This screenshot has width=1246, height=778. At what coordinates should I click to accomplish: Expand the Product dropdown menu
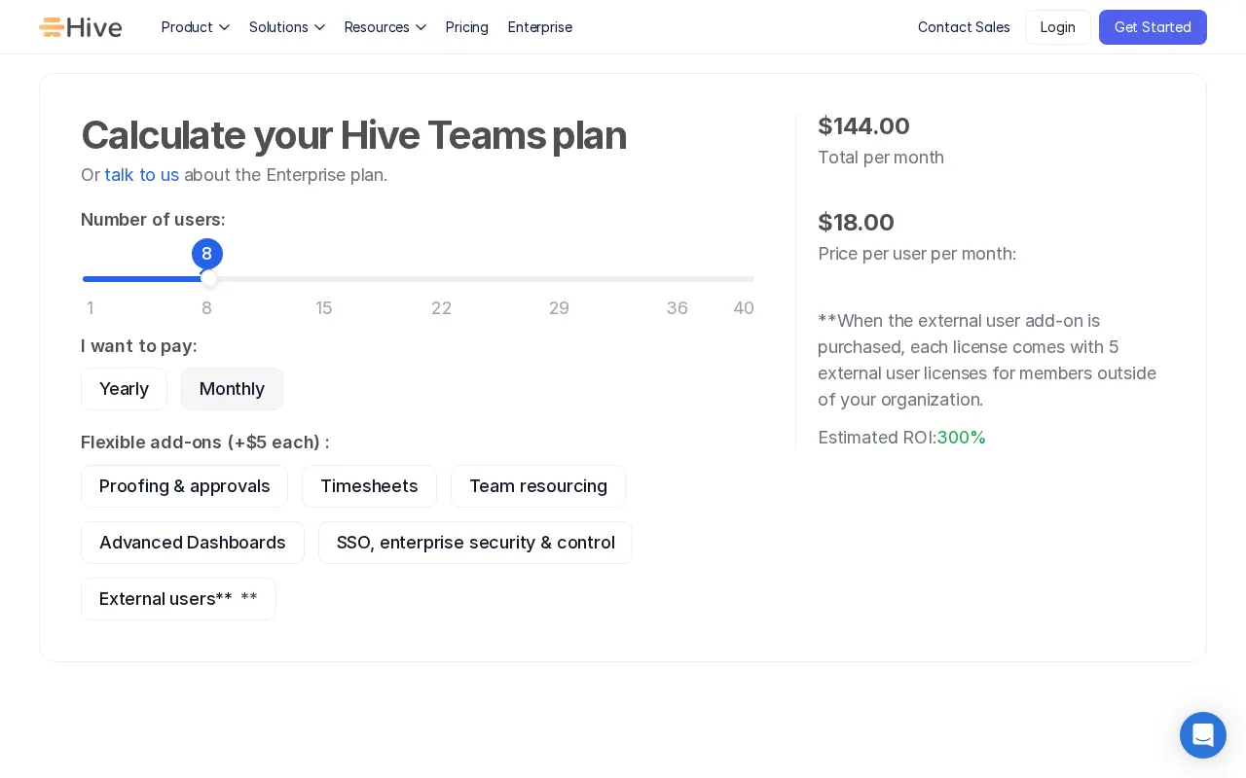coord(196,27)
